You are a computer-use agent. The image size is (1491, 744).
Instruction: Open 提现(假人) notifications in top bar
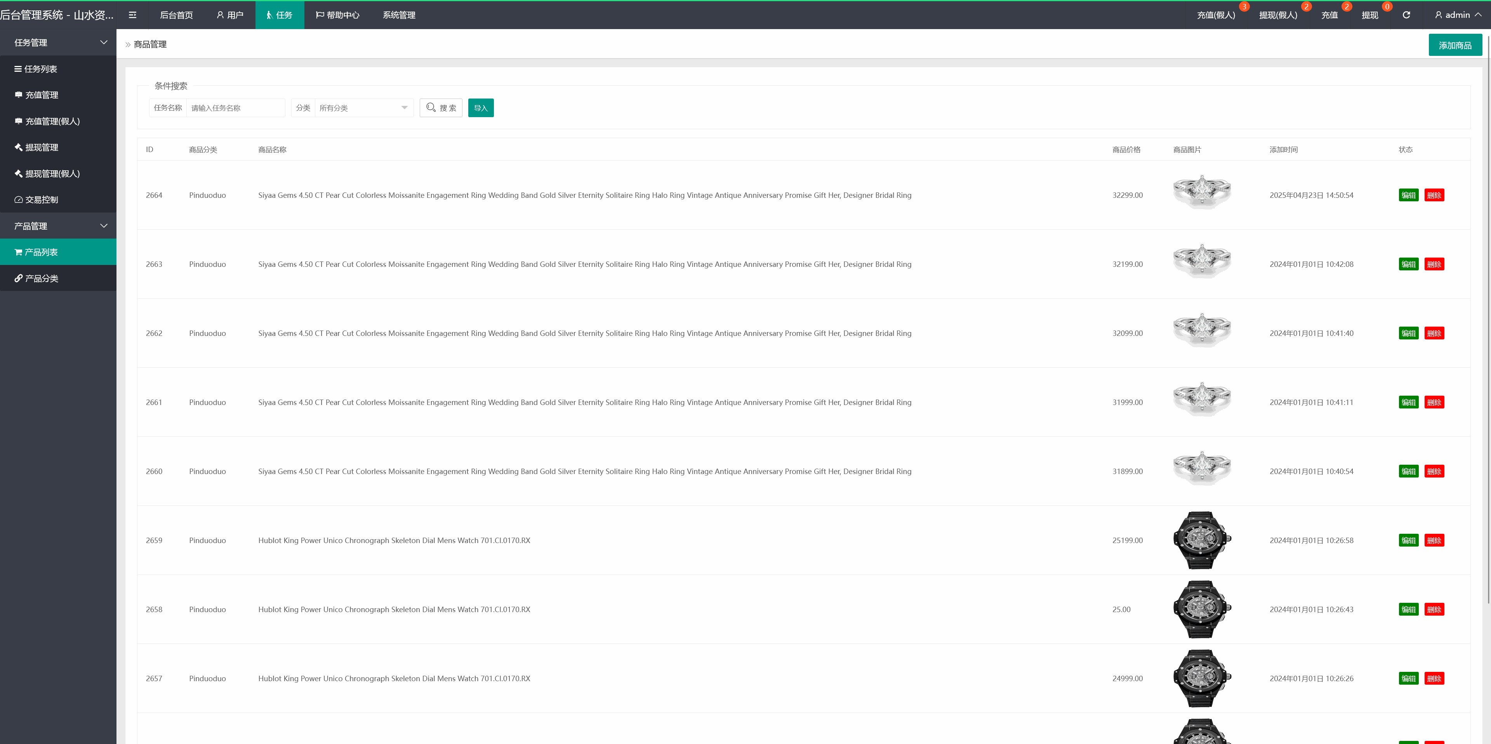click(1278, 15)
